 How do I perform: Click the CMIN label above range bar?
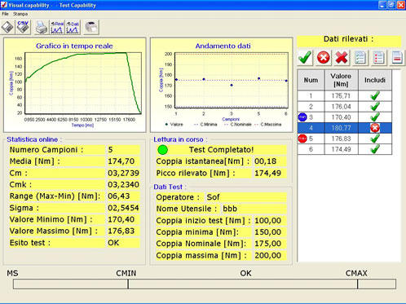point(126,273)
